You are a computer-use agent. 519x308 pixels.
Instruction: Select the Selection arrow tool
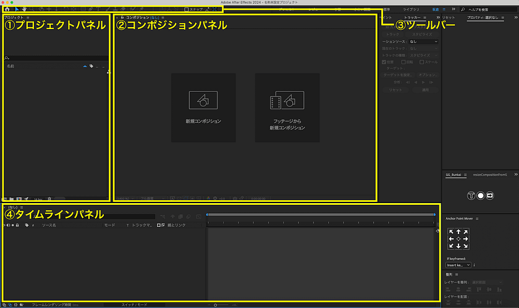coord(17,10)
